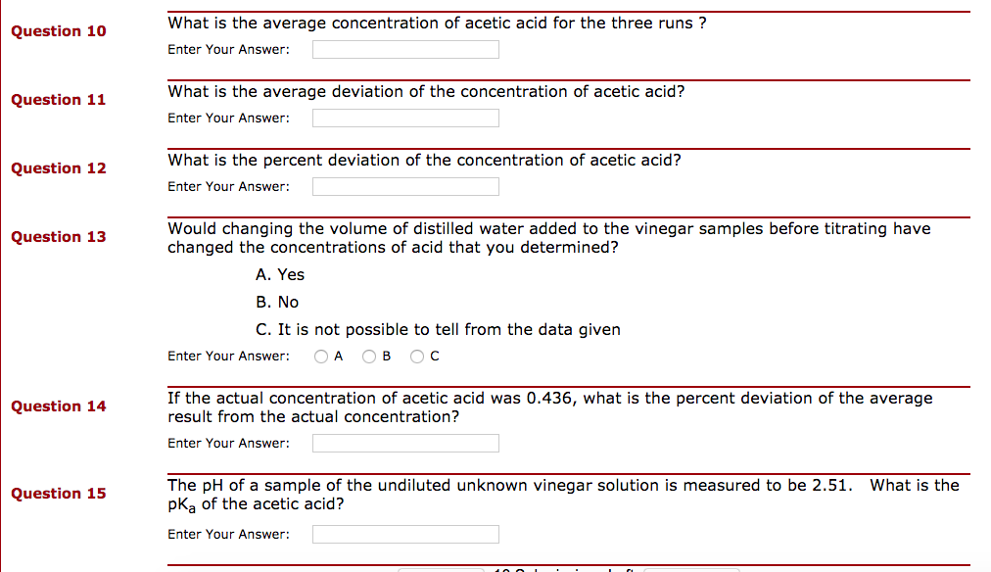Viewport: 991px width, 572px height.
Task: Click option C's descriptive text in Question 13
Action: (x=440, y=329)
